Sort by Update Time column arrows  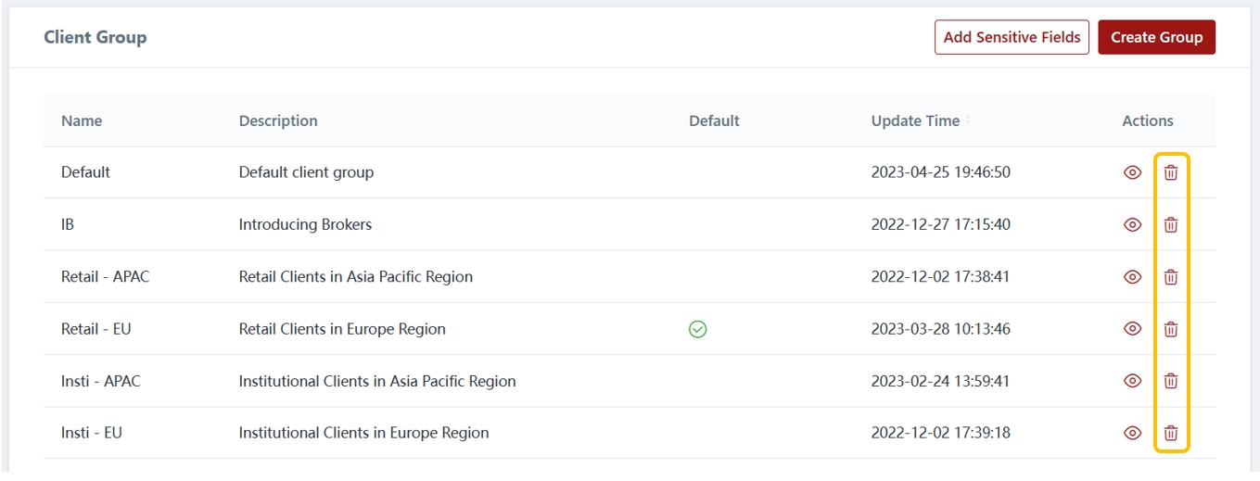pyautogui.click(x=969, y=120)
